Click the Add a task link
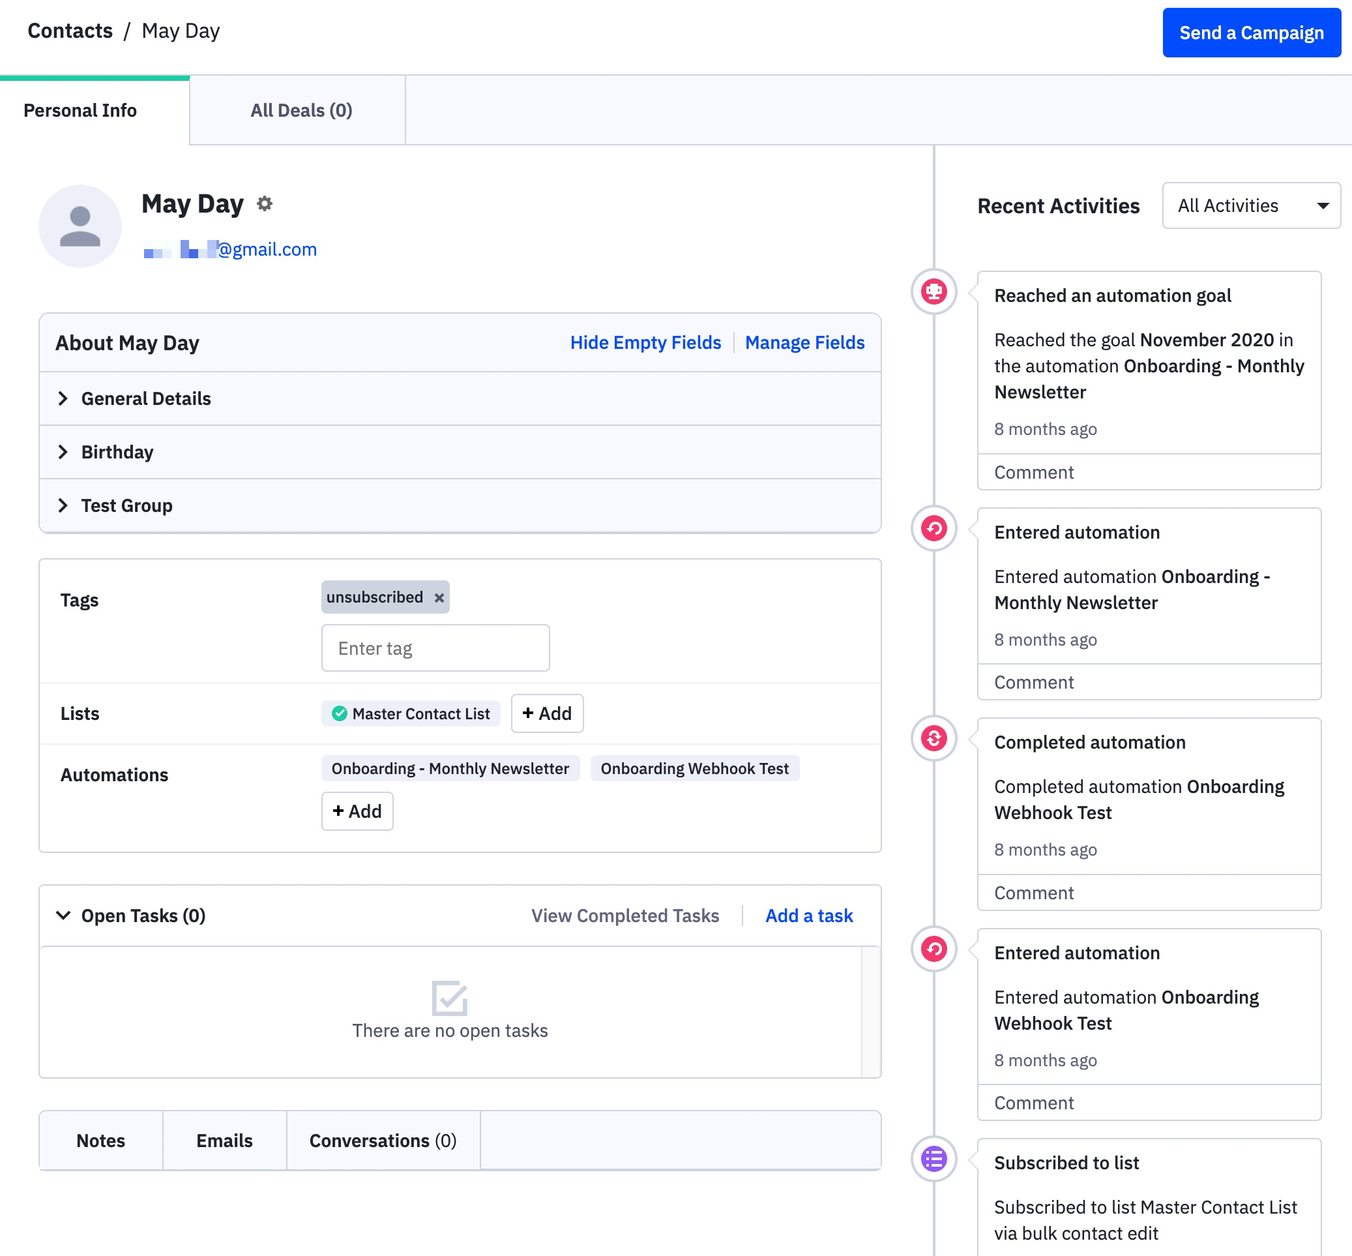Image resolution: width=1352 pixels, height=1256 pixels. 808,916
